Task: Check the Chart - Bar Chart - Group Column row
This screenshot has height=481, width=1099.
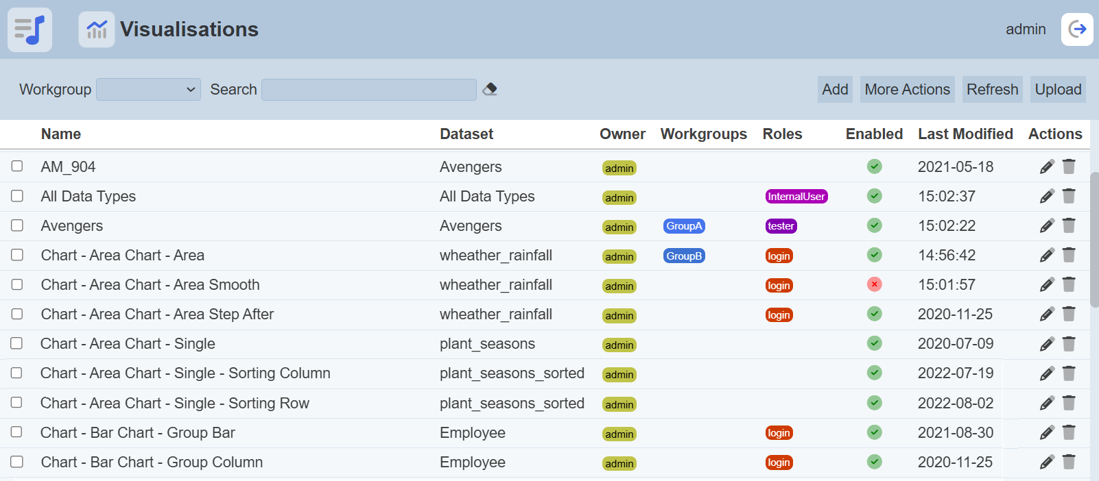Action: click(x=17, y=462)
